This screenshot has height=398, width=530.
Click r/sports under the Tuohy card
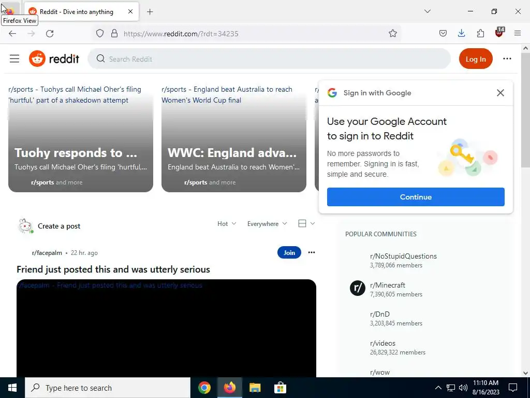[x=42, y=182]
